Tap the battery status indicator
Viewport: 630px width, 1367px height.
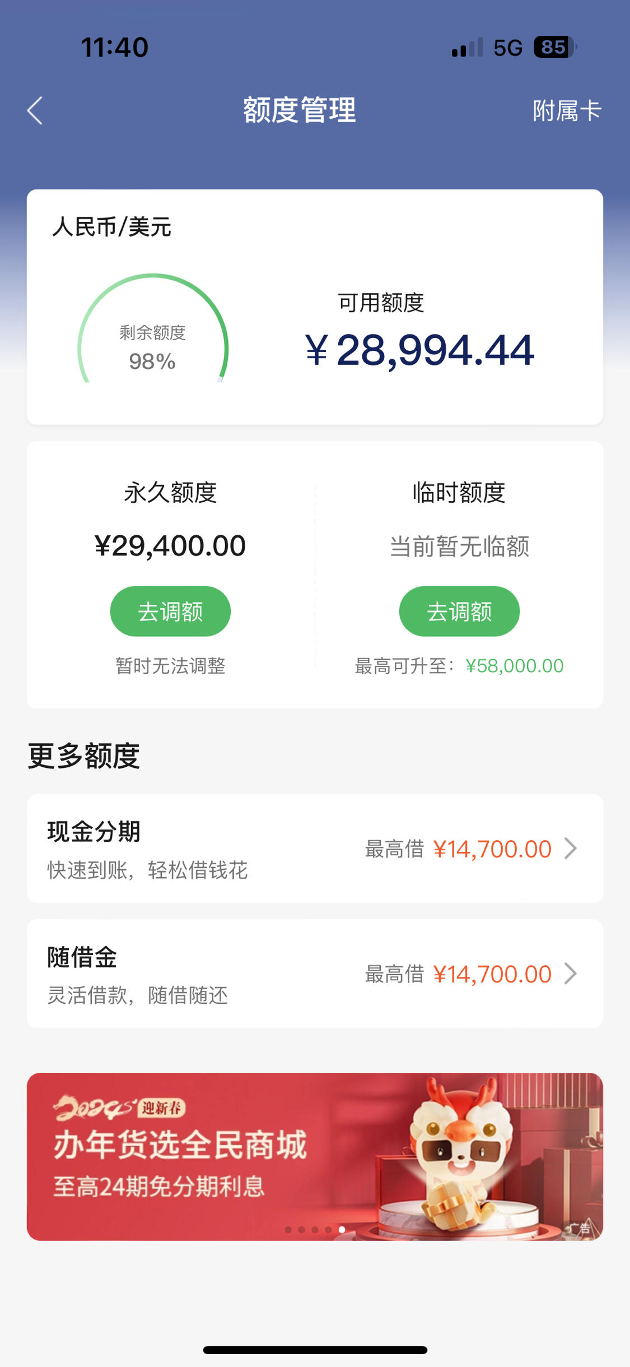point(555,47)
